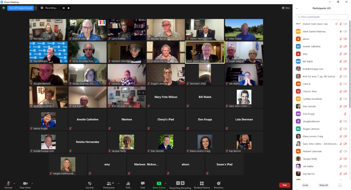Toggle Turn off Original Sound
Screen dimensions: 351x190
click(x=20, y=8)
